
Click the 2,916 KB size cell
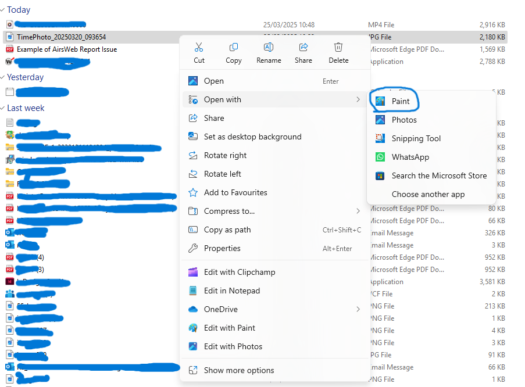pos(492,25)
